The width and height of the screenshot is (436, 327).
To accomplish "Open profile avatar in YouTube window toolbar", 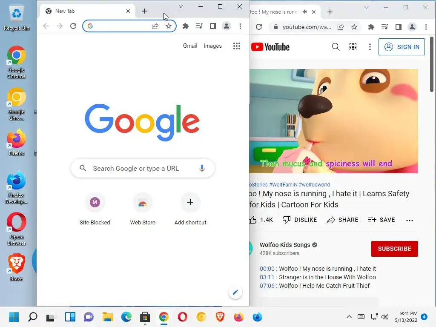I will 412,27.
